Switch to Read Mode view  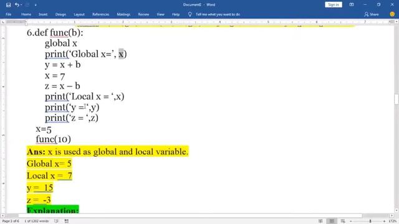(x=320, y=222)
